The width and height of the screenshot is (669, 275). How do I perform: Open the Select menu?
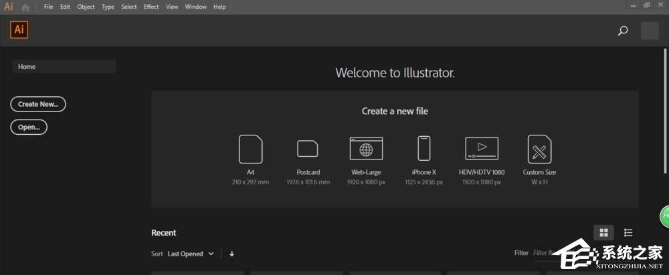click(x=129, y=7)
